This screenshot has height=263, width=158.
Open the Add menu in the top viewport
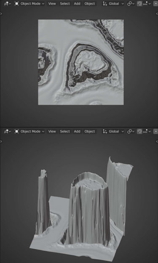tap(77, 3)
